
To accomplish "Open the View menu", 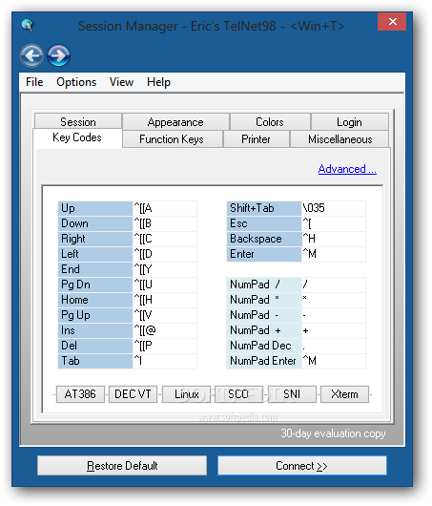I will 121,82.
